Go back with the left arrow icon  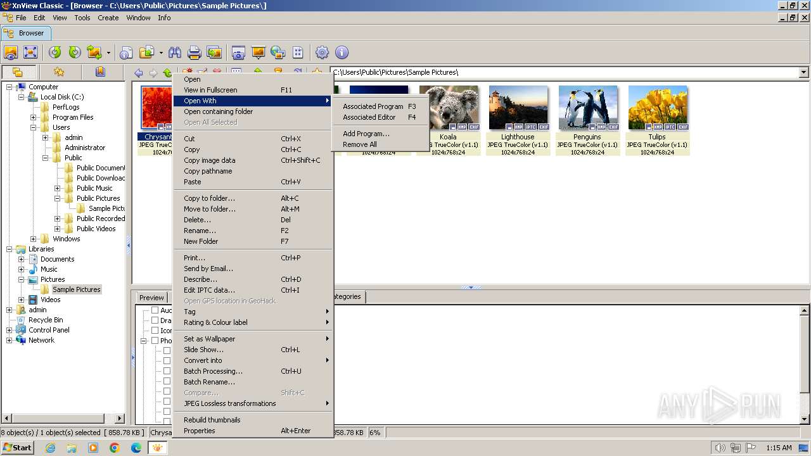139,73
